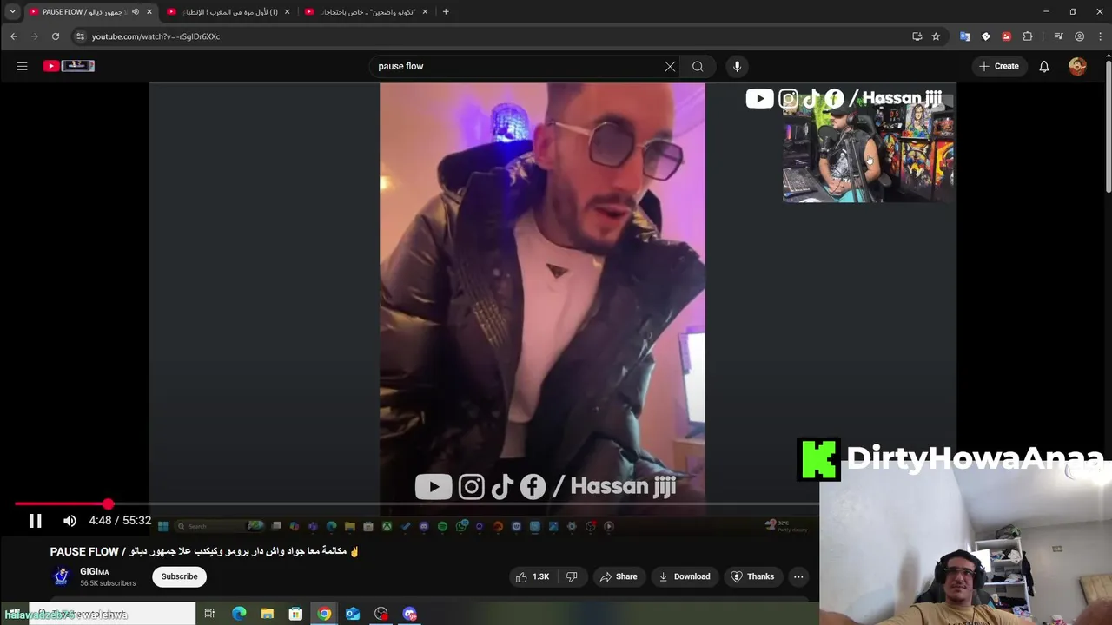Dislike the video
The height and width of the screenshot is (625, 1112).
point(572,576)
